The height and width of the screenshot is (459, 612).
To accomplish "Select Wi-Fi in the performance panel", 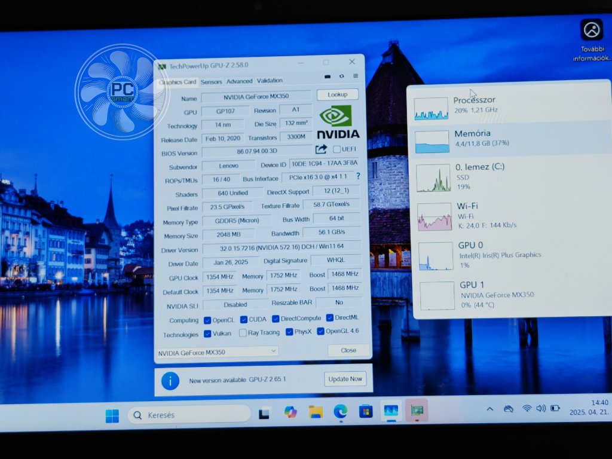I will [512, 215].
